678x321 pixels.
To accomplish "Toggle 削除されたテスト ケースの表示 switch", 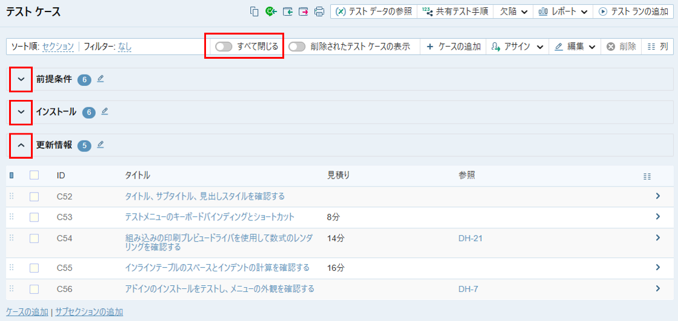I will click(x=296, y=47).
